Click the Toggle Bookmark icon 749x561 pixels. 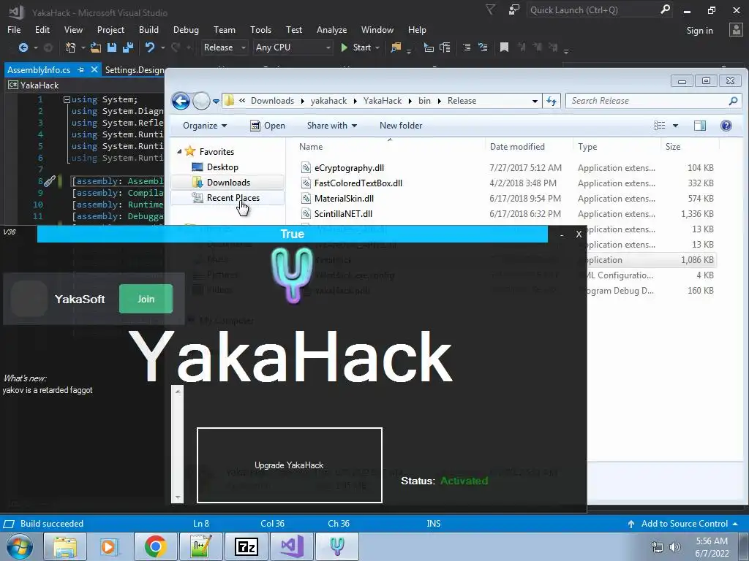pyautogui.click(x=504, y=47)
